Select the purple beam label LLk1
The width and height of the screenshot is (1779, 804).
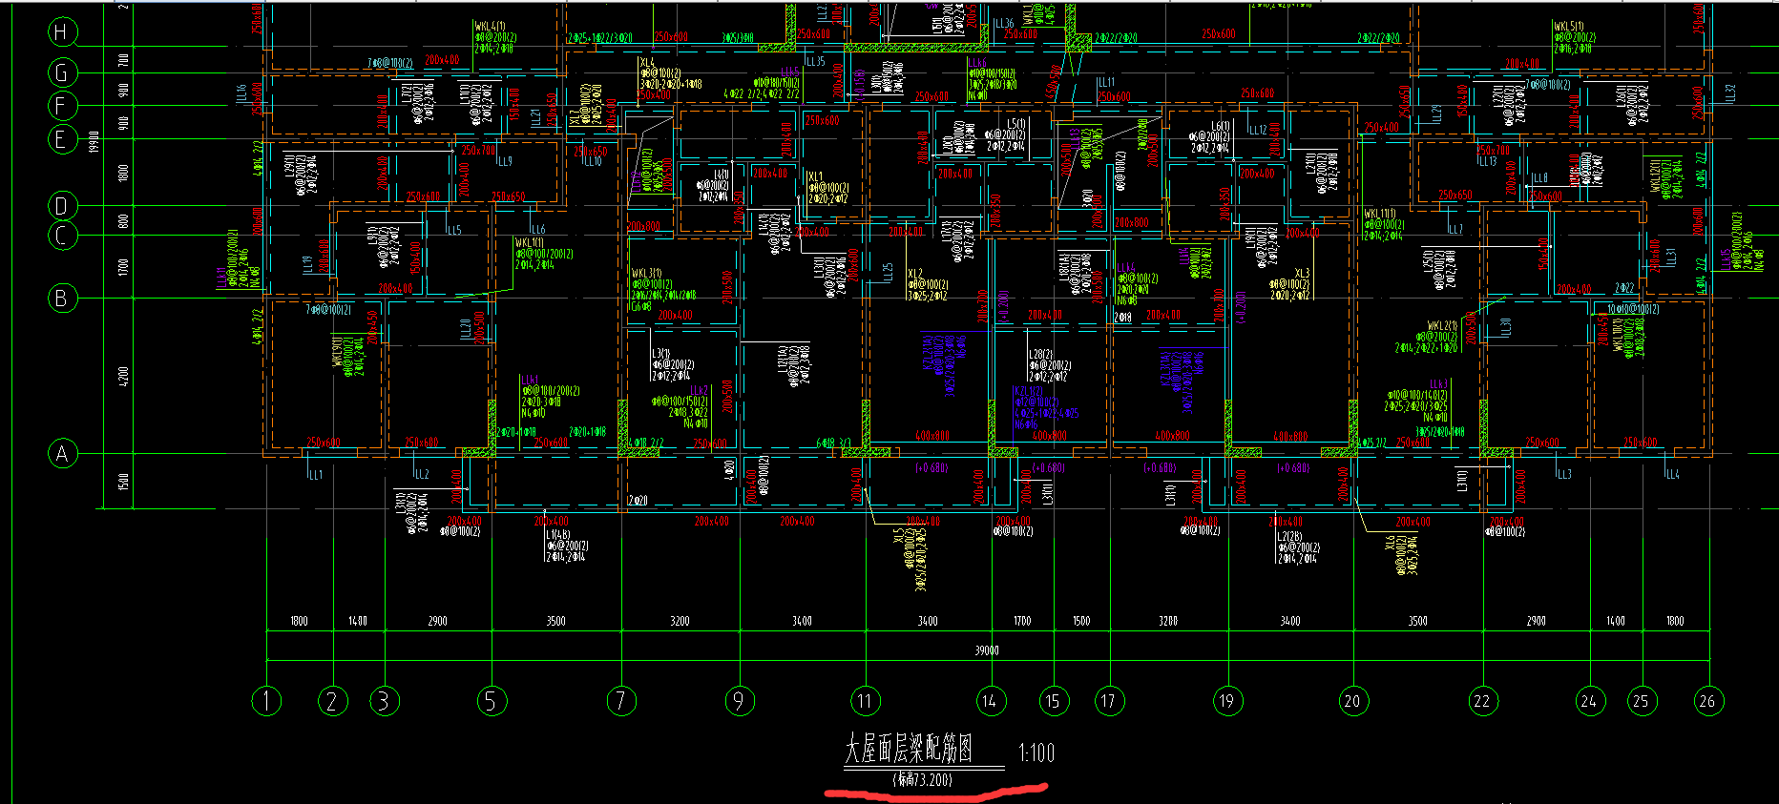530,379
